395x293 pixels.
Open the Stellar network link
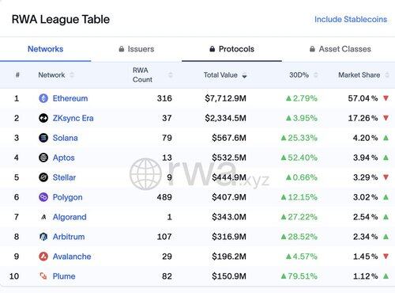[64, 177]
